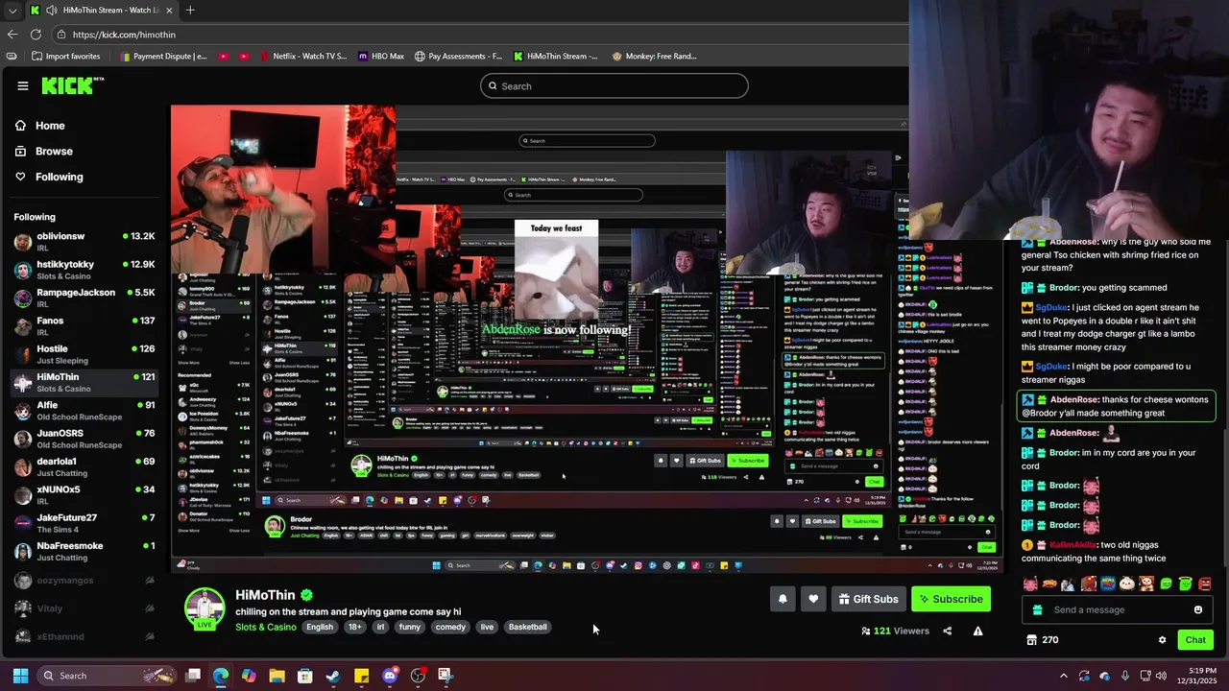
Task: Click the Slots & Casino category link
Action: coord(266,627)
